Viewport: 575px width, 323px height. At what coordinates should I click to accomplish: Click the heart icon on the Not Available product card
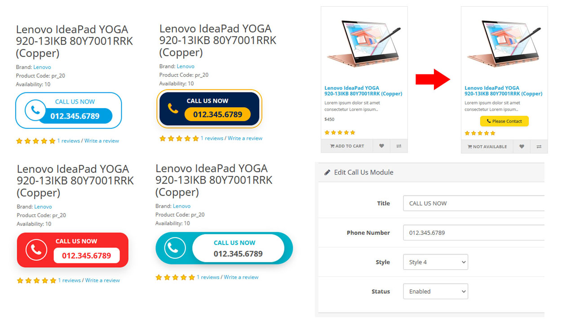(x=522, y=146)
